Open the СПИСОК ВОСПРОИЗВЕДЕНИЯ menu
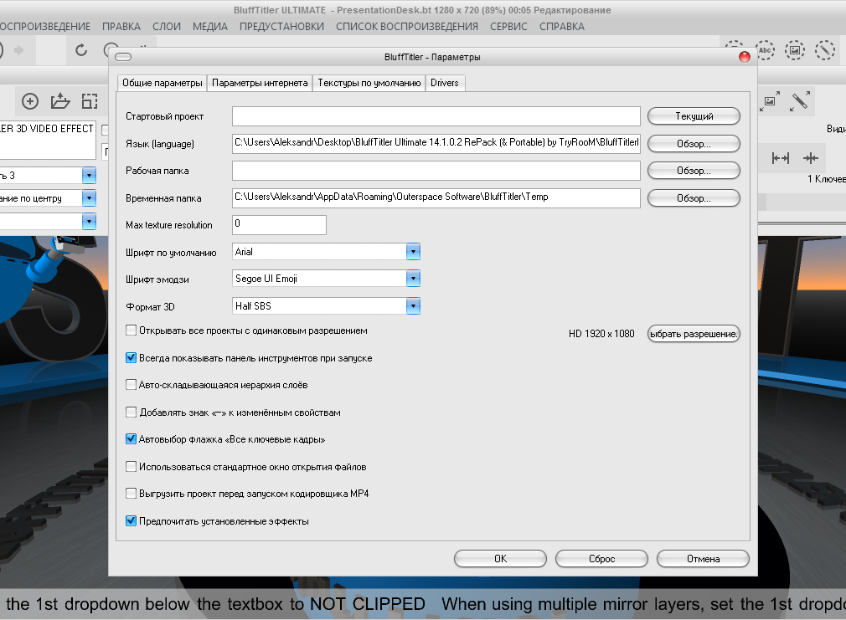Viewport: 846px width, 620px height. point(407,27)
